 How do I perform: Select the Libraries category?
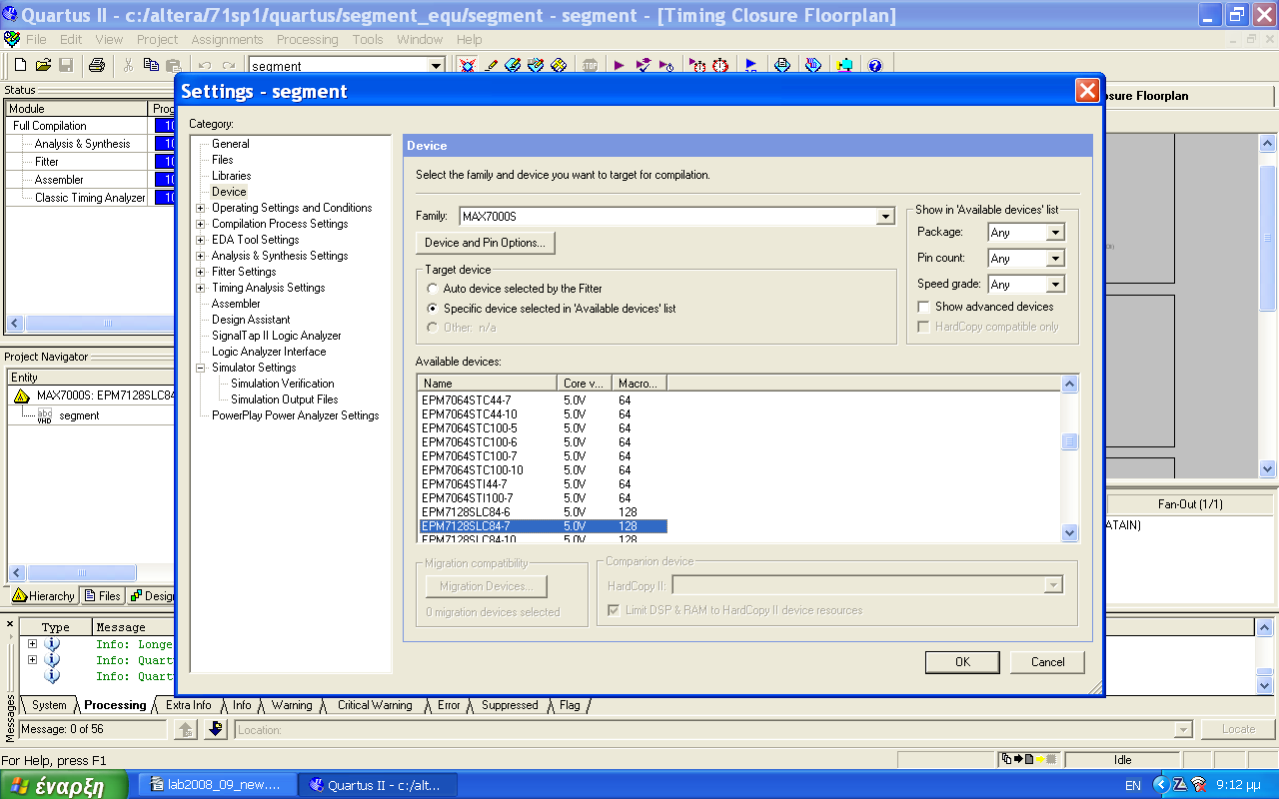pyautogui.click(x=232, y=176)
